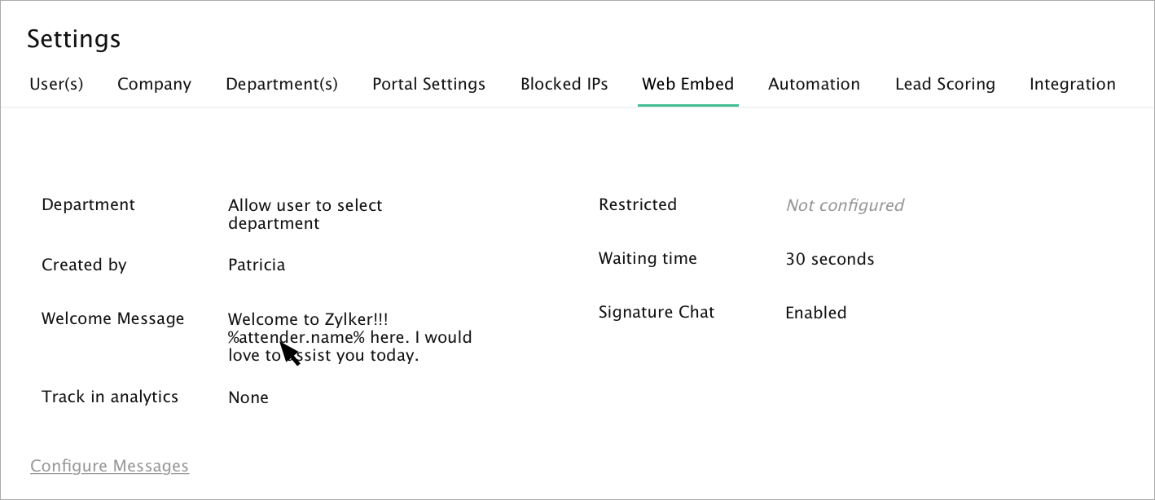The height and width of the screenshot is (500, 1155).
Task: Switch to the Company tab
Action: [x=154, y=84]
